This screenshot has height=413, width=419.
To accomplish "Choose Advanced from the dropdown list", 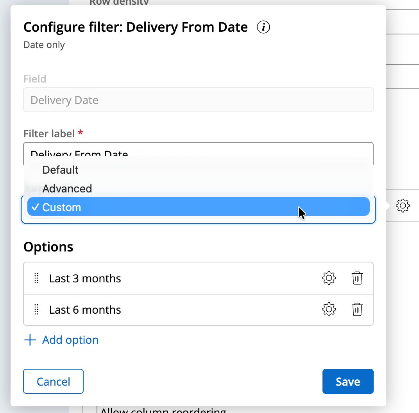I will (x=67, y=189).
